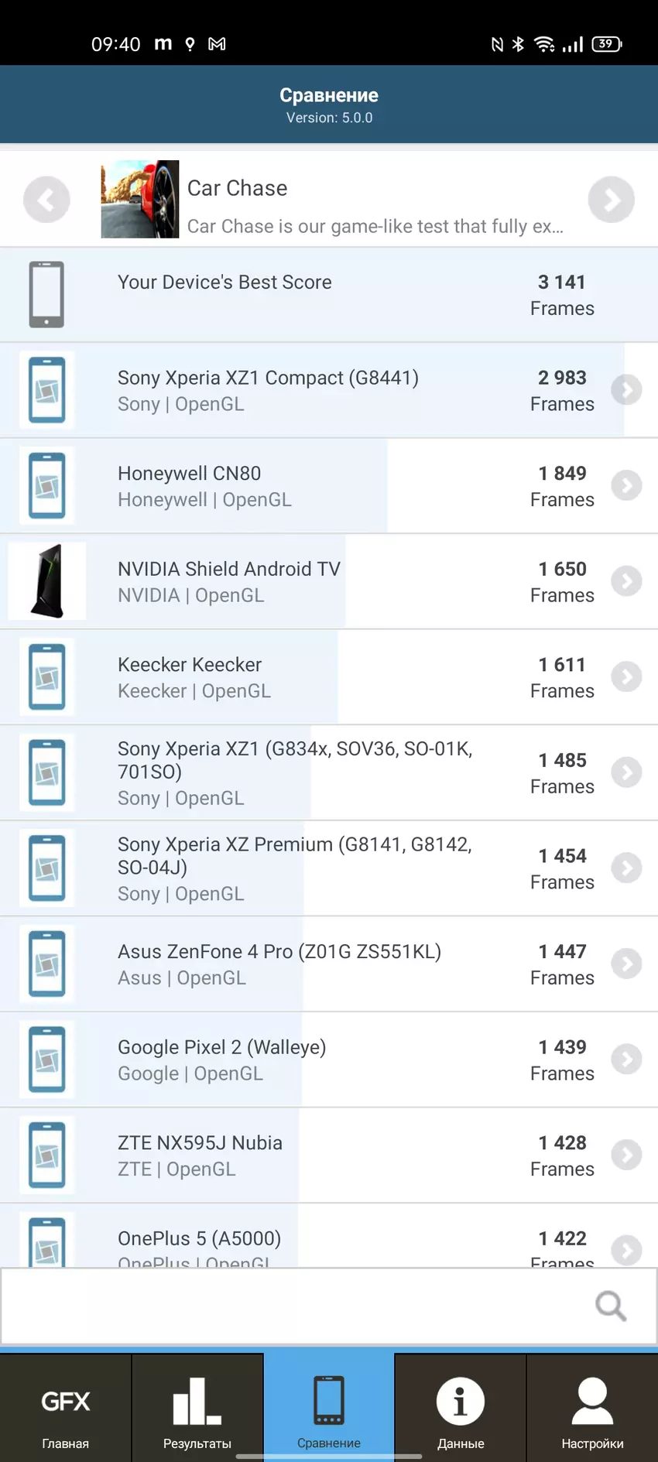
Task: Click the Car Chase thumbnail image
Action: 140,199
